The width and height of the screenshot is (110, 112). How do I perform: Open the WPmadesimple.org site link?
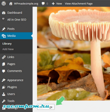pos(26,4)
